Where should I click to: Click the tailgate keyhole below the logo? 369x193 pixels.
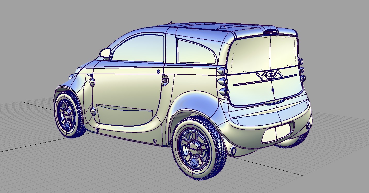point(272,90)
